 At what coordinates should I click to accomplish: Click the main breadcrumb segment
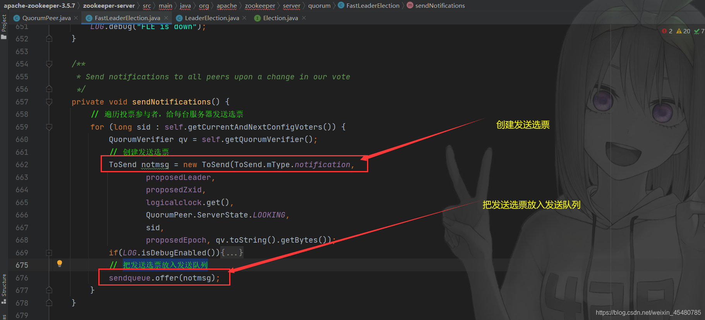pos(165,5)
